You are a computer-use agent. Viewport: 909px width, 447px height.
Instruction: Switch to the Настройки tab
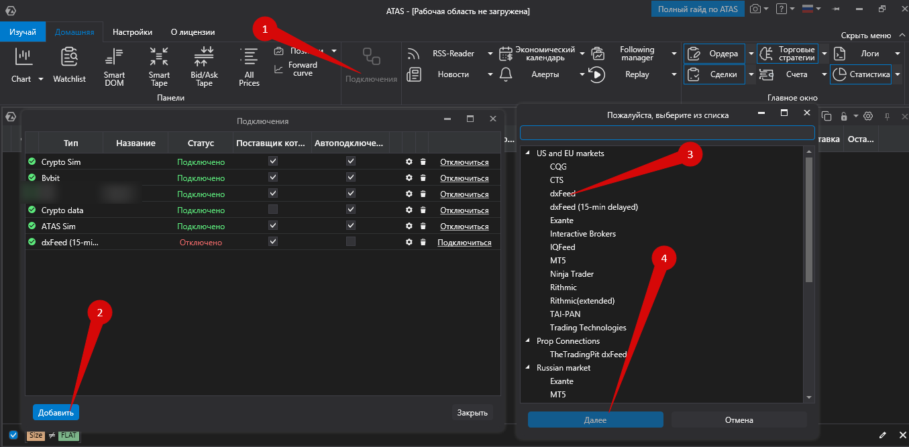pyautogui.click(x=132, y=31)
